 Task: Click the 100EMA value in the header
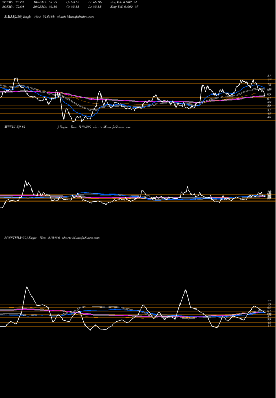click(45, 2)
